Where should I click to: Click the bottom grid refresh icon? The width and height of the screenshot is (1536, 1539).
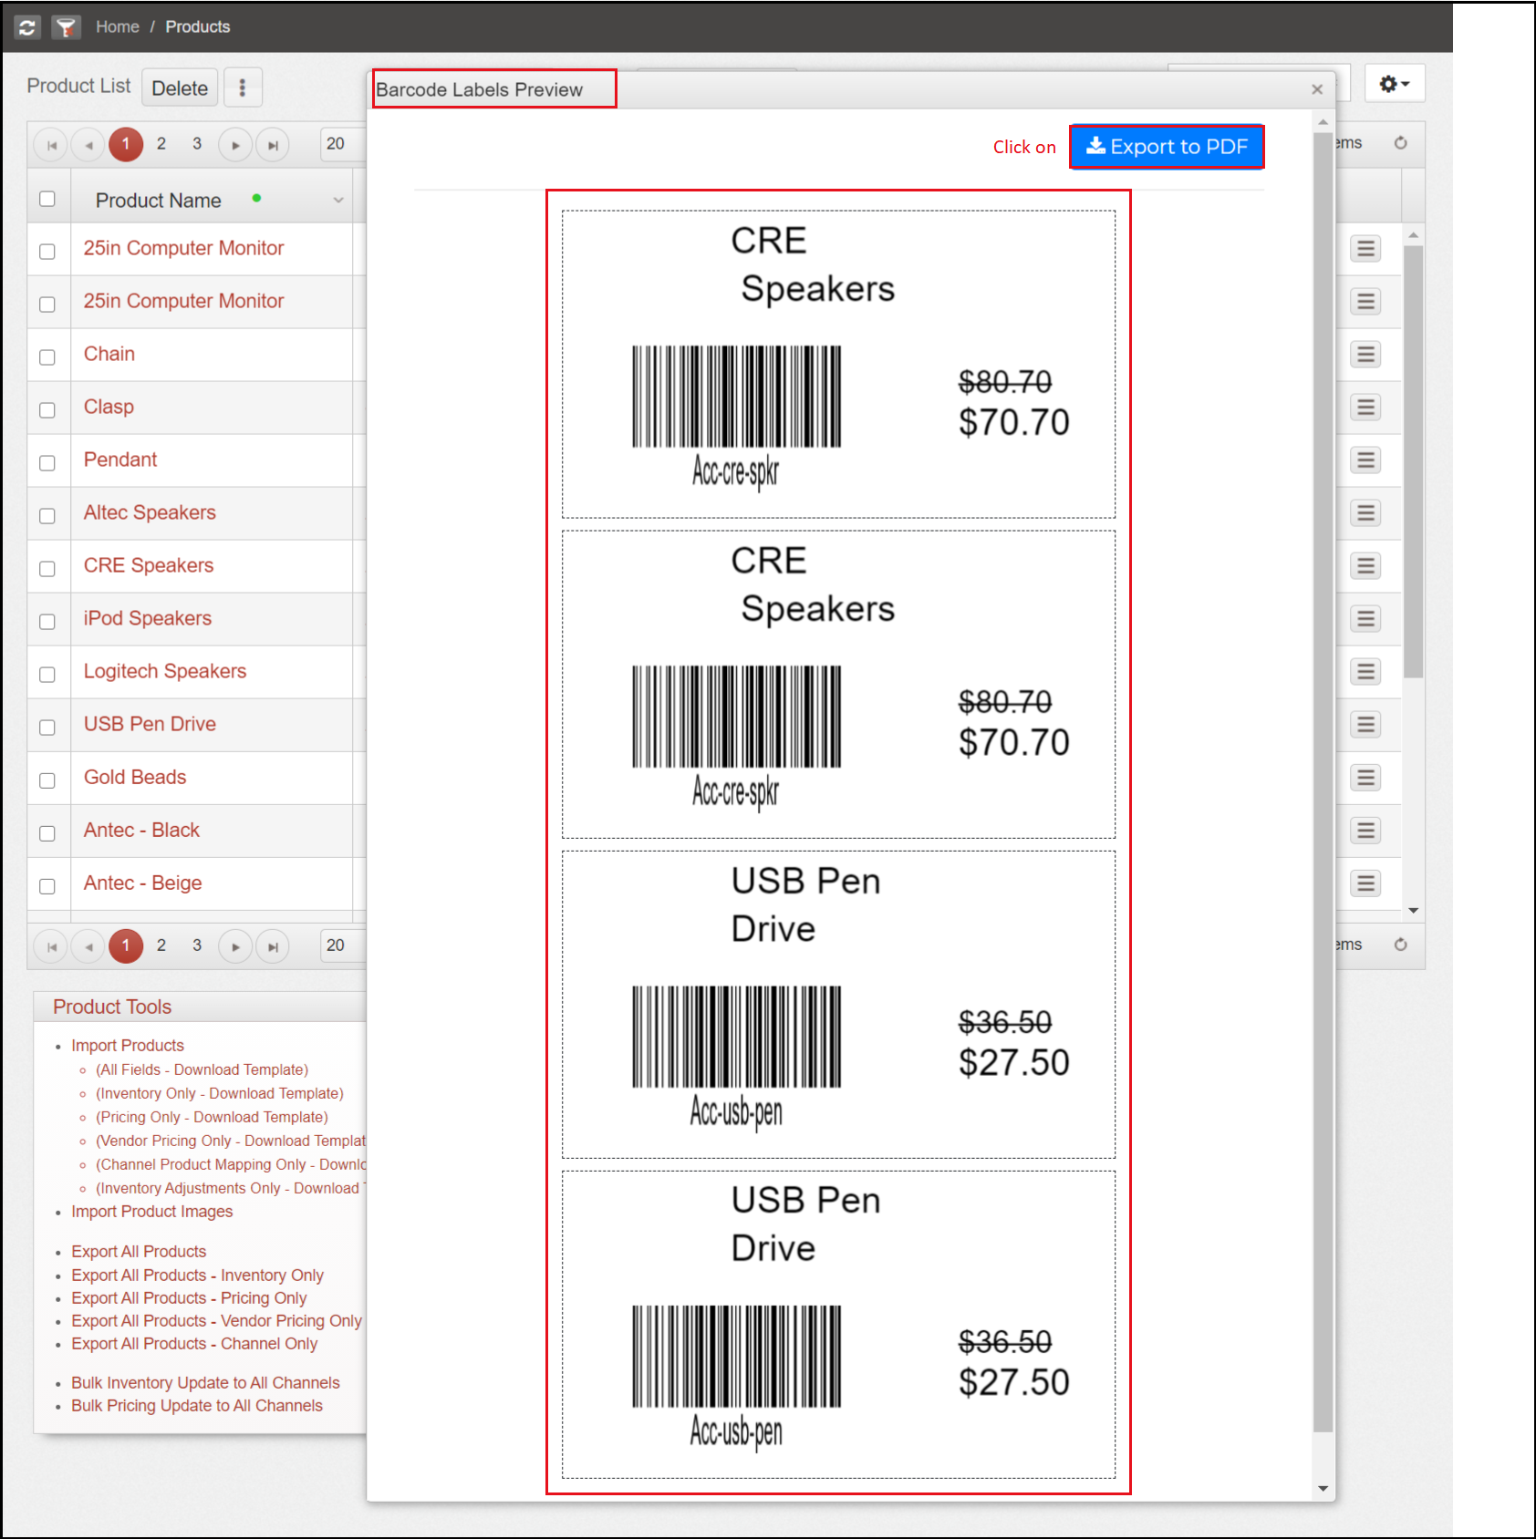click(x=1401, y=945)
